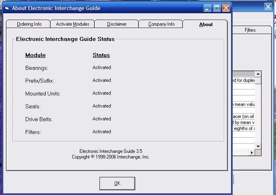Maximize the About Electronic Interchange Guide dialog
The image size is (276, 195).
point(217,8)
